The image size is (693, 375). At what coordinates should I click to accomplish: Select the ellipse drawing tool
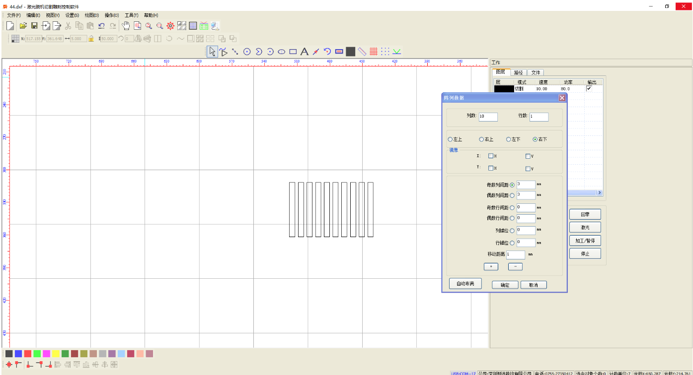(281, 52)
